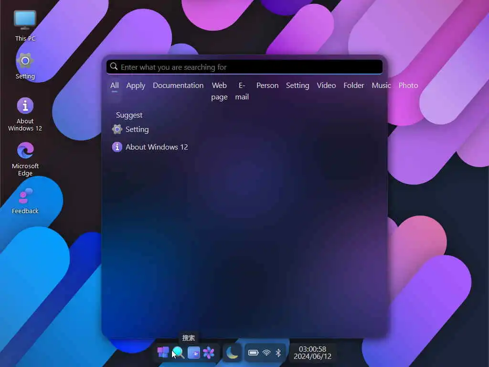Viewport: 489px width, 367px height.
Task: Open the Copilot flower taskbar icon
Action: 209,353
